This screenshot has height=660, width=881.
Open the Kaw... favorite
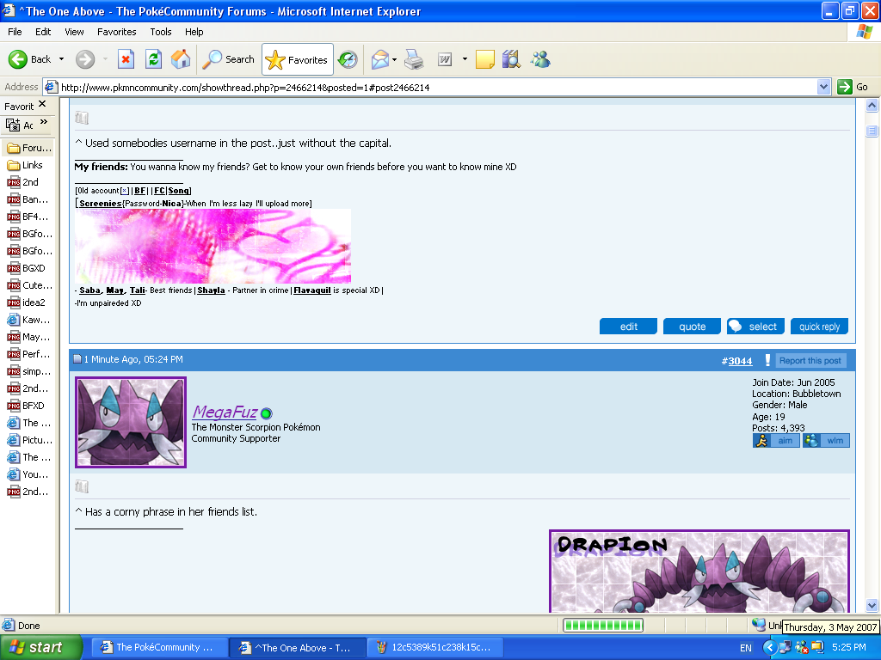(28, 320)
